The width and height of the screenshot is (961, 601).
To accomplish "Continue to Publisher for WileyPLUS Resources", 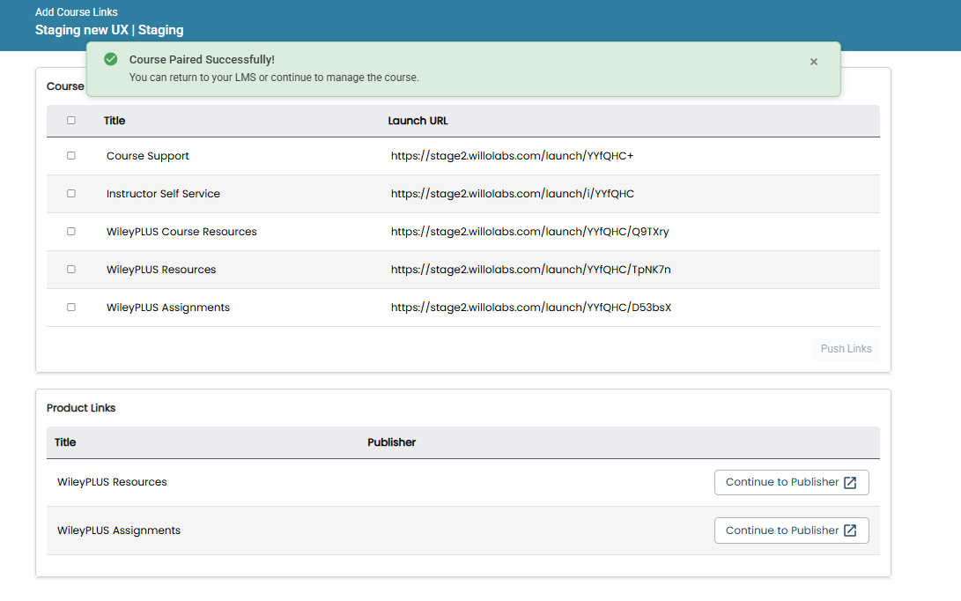I will (791, 483).
